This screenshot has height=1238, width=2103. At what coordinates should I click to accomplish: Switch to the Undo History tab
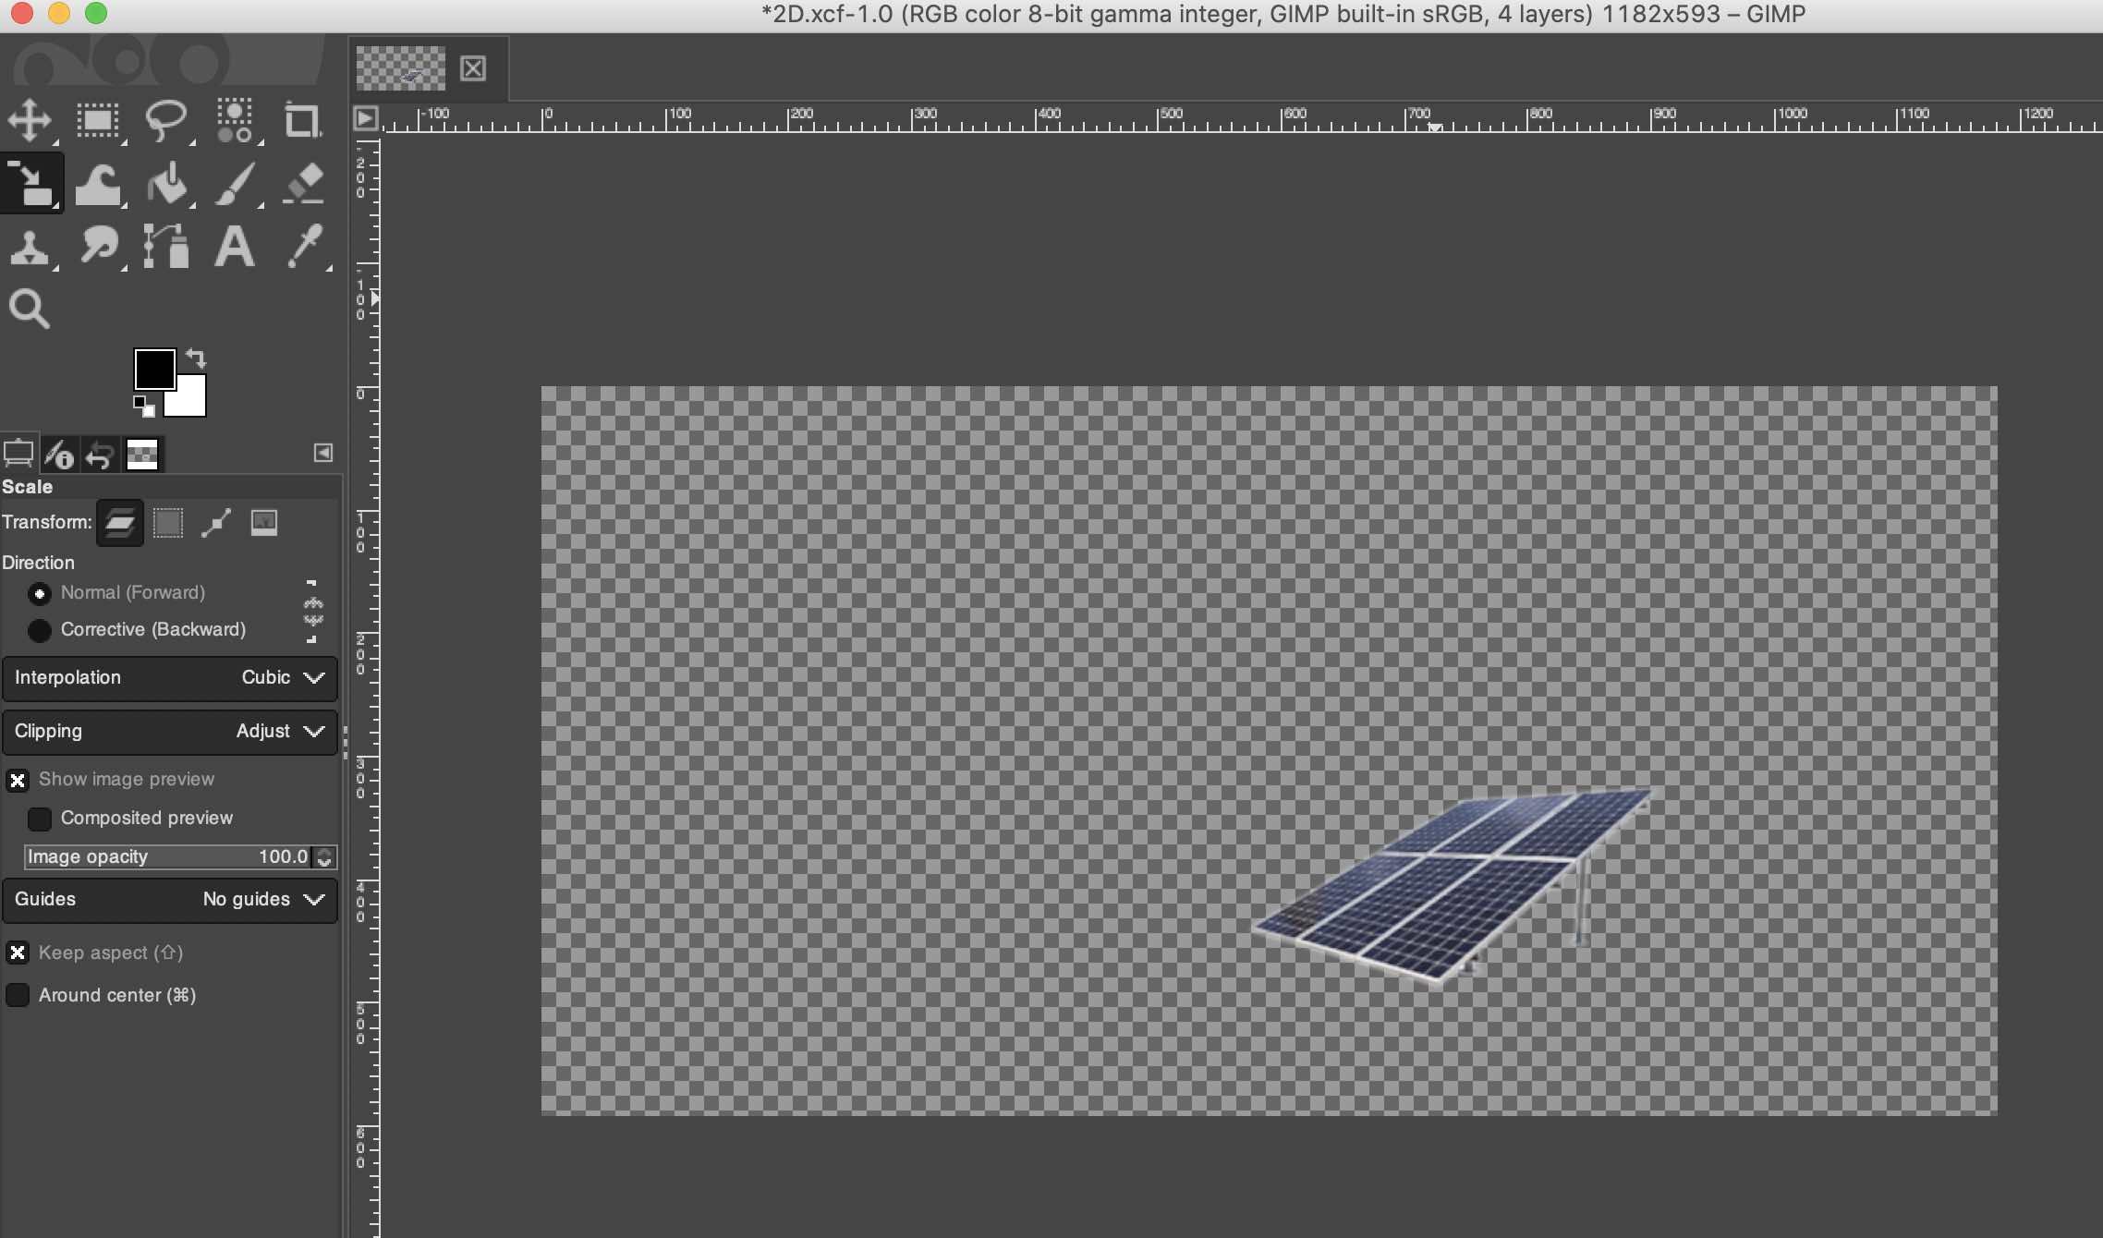100,454
